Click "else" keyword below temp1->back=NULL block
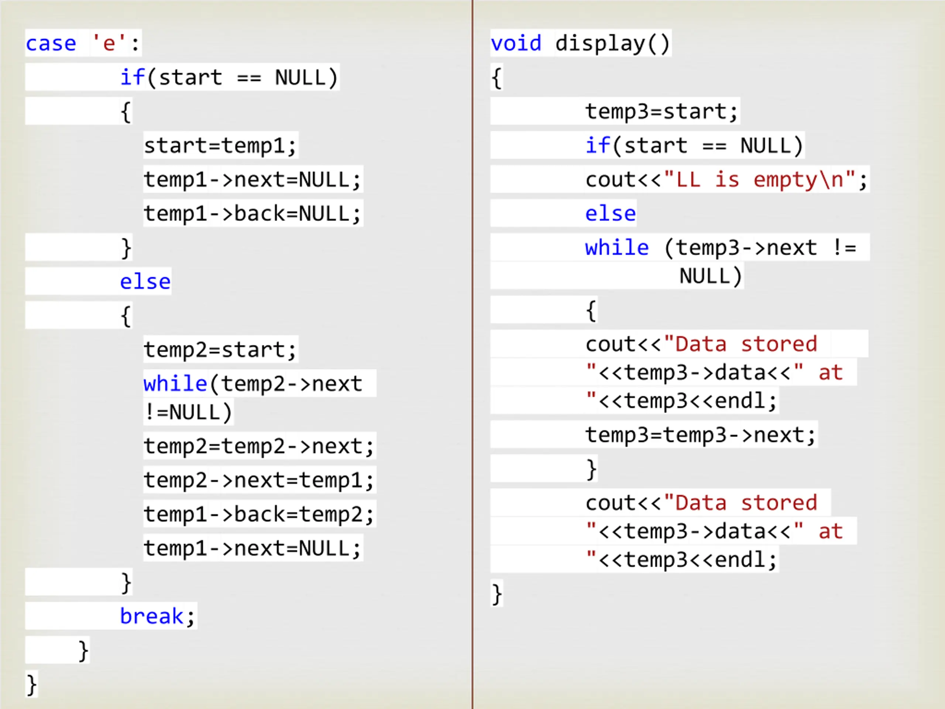The height and width of the screenshot is (709, 945). [145, 281]
